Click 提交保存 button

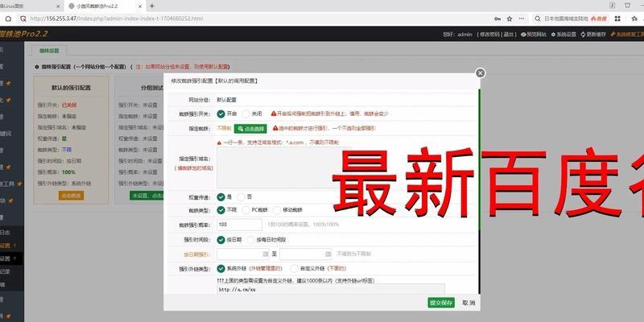pyautogui.click(x=441, y=303)
